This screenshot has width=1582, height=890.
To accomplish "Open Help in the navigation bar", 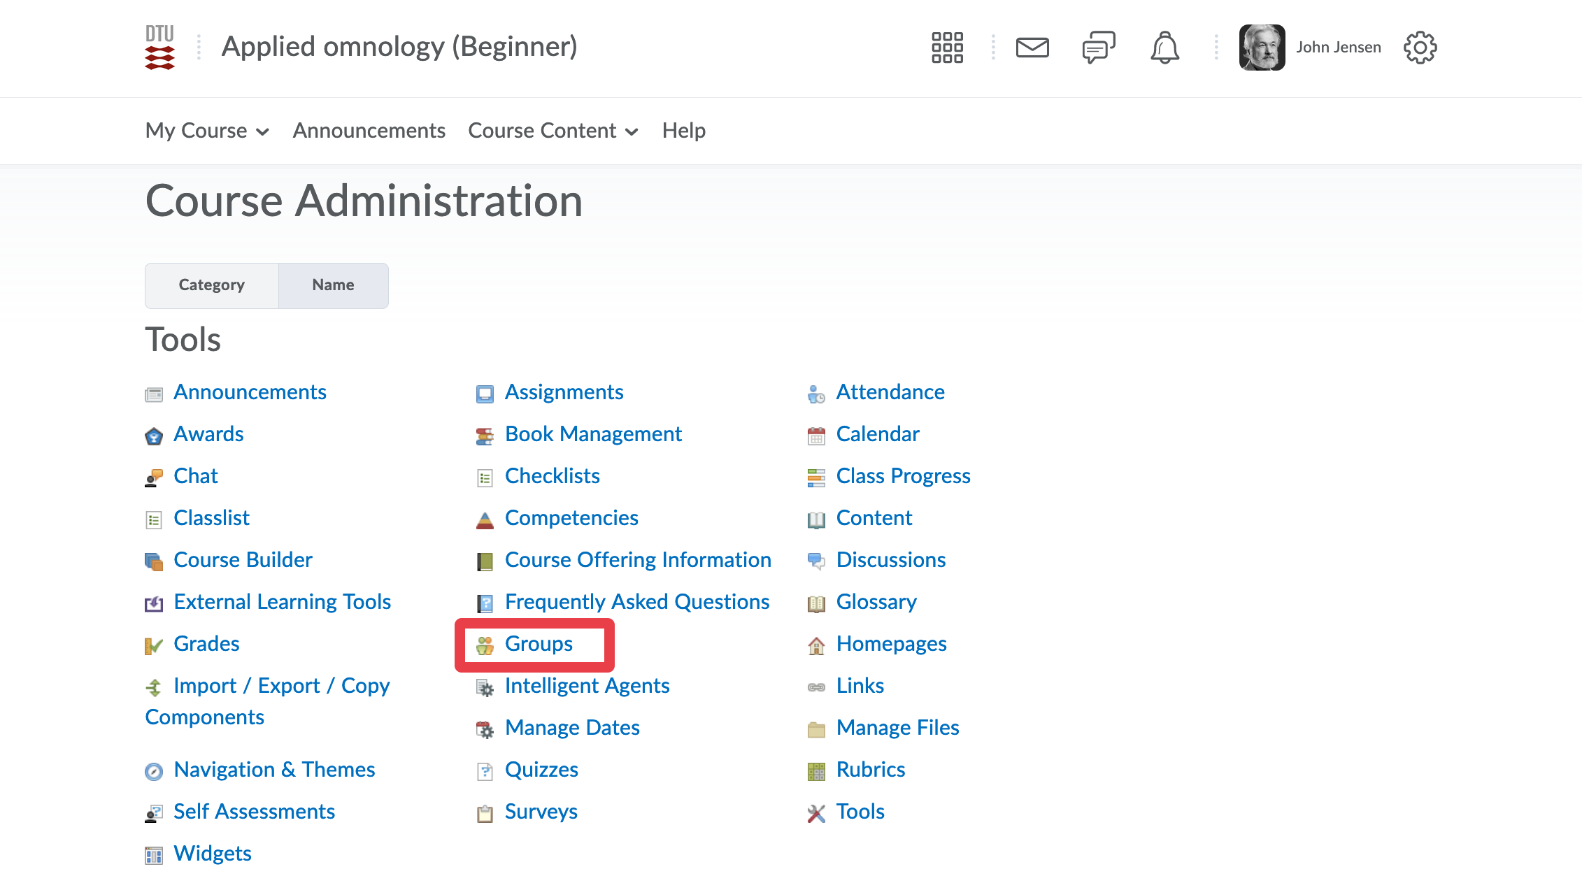I will (x=683, y=131).
